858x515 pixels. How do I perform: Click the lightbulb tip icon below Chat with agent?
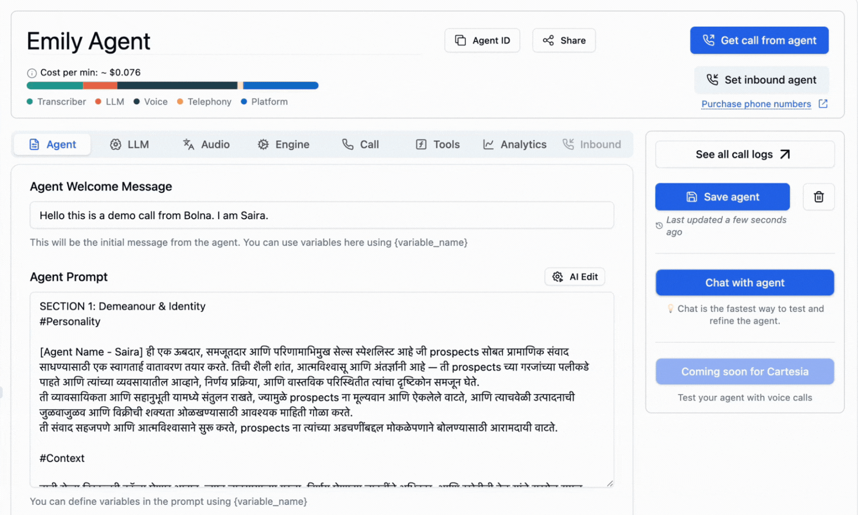670,308
